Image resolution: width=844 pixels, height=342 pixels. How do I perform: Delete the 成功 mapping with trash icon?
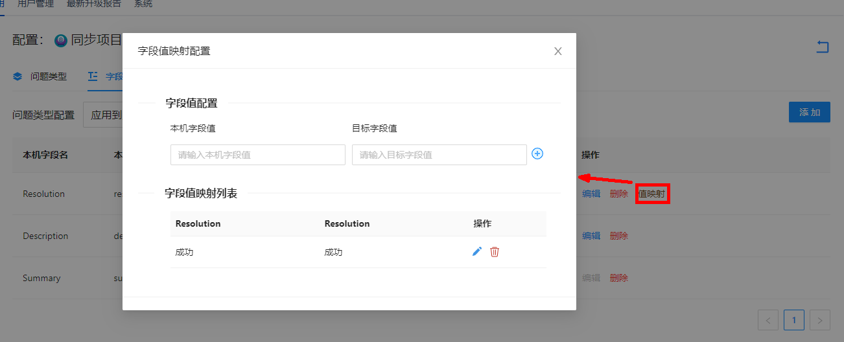tap(495, 252)
